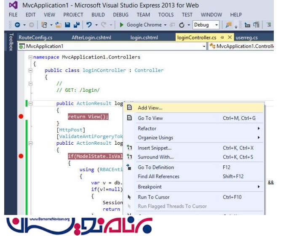Click the browser Refresh icon in toolbar

(x=182, y=25)
